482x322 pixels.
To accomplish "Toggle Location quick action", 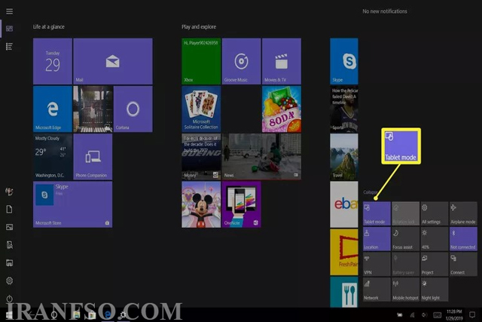I will point(377,239).
